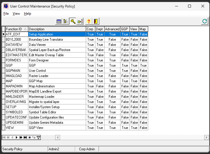The image size is (210, 154).
Task: Click the pointing hand list toolbar icon
Action: click(80, 21)
